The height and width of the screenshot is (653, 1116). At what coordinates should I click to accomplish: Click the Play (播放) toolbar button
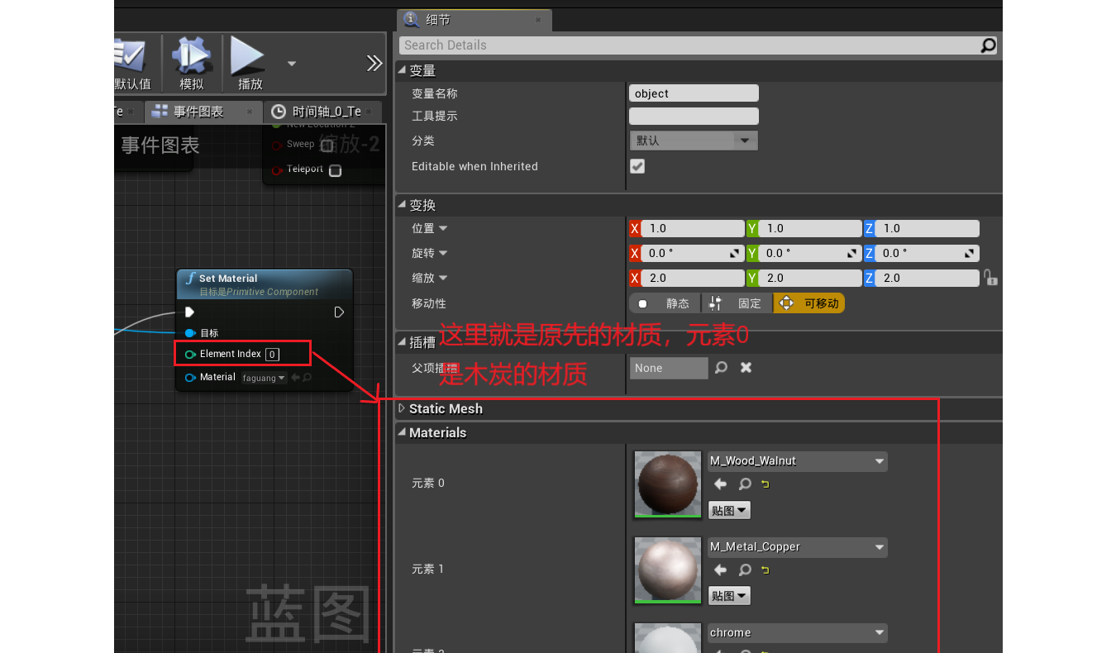(247, 55)
